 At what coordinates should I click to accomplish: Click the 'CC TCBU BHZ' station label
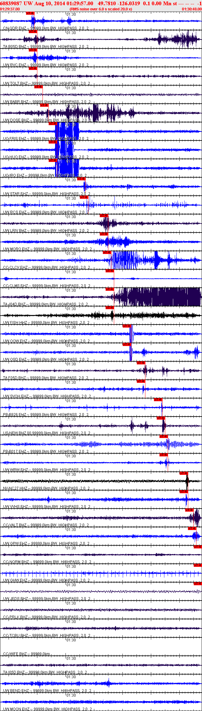[x=15, y=636]
